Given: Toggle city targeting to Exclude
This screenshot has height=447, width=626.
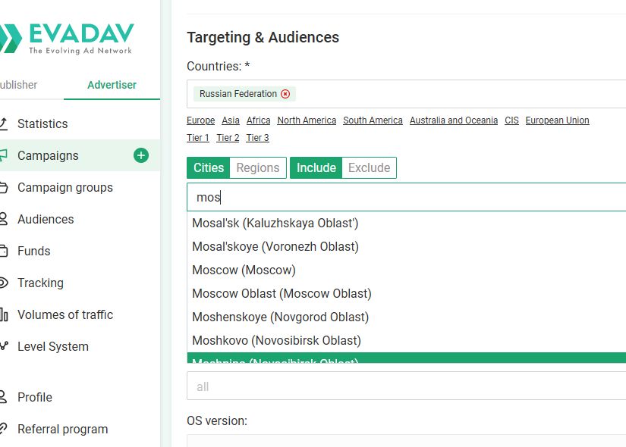Looking at the screenshot, I should (x=369, y=167).
